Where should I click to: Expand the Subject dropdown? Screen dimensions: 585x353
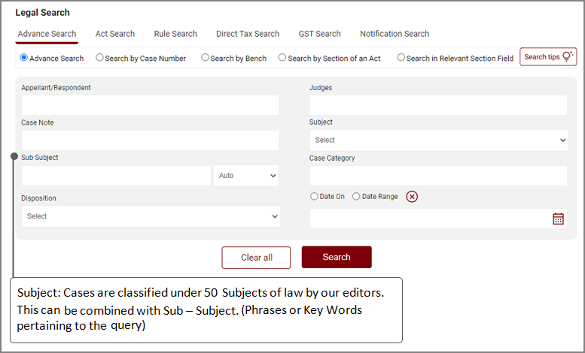438,140
